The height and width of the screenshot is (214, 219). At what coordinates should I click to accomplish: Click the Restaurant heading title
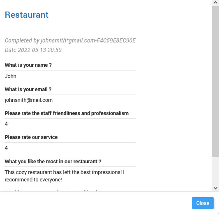[27, 15]
